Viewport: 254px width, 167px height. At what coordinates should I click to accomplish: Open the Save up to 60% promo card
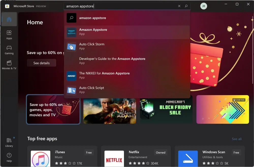(x=53, y=109)
